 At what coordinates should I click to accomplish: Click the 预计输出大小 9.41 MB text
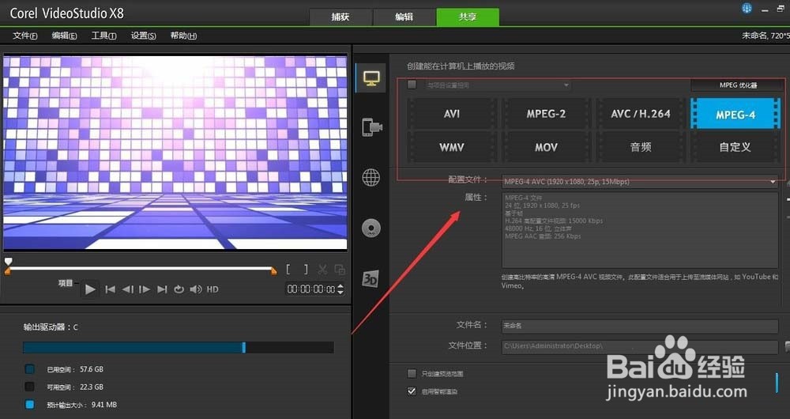pyautogui.click(x=81, y=405)
